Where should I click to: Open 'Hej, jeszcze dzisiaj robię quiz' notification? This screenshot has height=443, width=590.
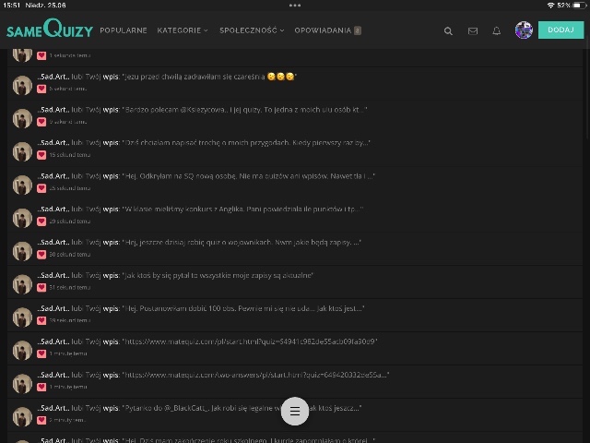(x=242, y=242)
